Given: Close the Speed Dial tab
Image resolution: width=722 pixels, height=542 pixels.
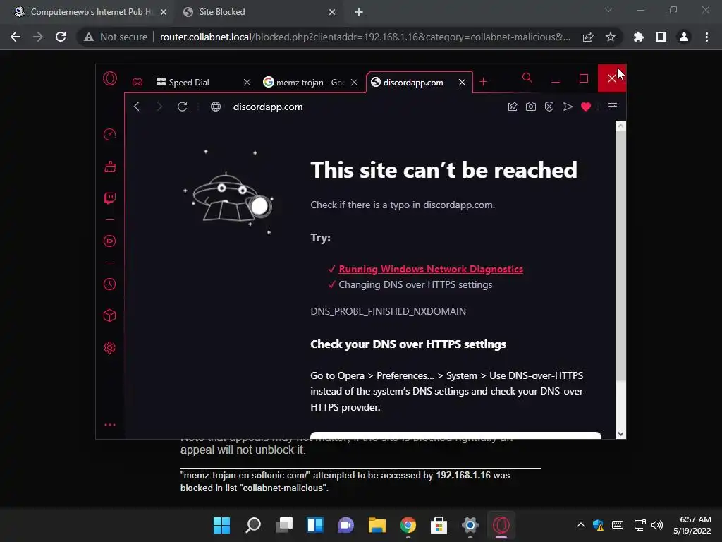Looking at the screenshot, I should pos(247,82).
